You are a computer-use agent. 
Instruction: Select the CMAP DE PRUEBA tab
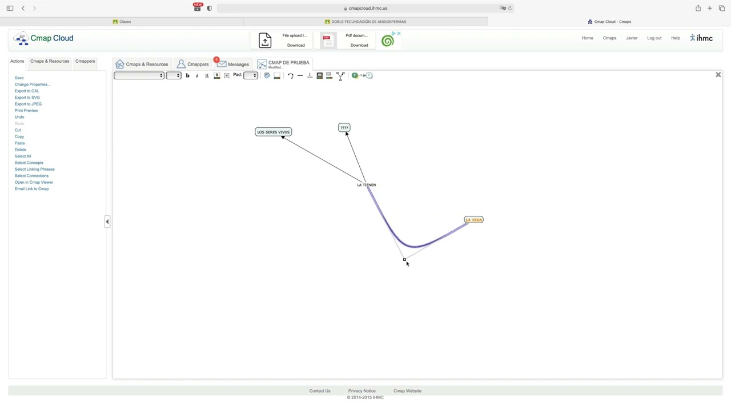click(x=284, y=64)
